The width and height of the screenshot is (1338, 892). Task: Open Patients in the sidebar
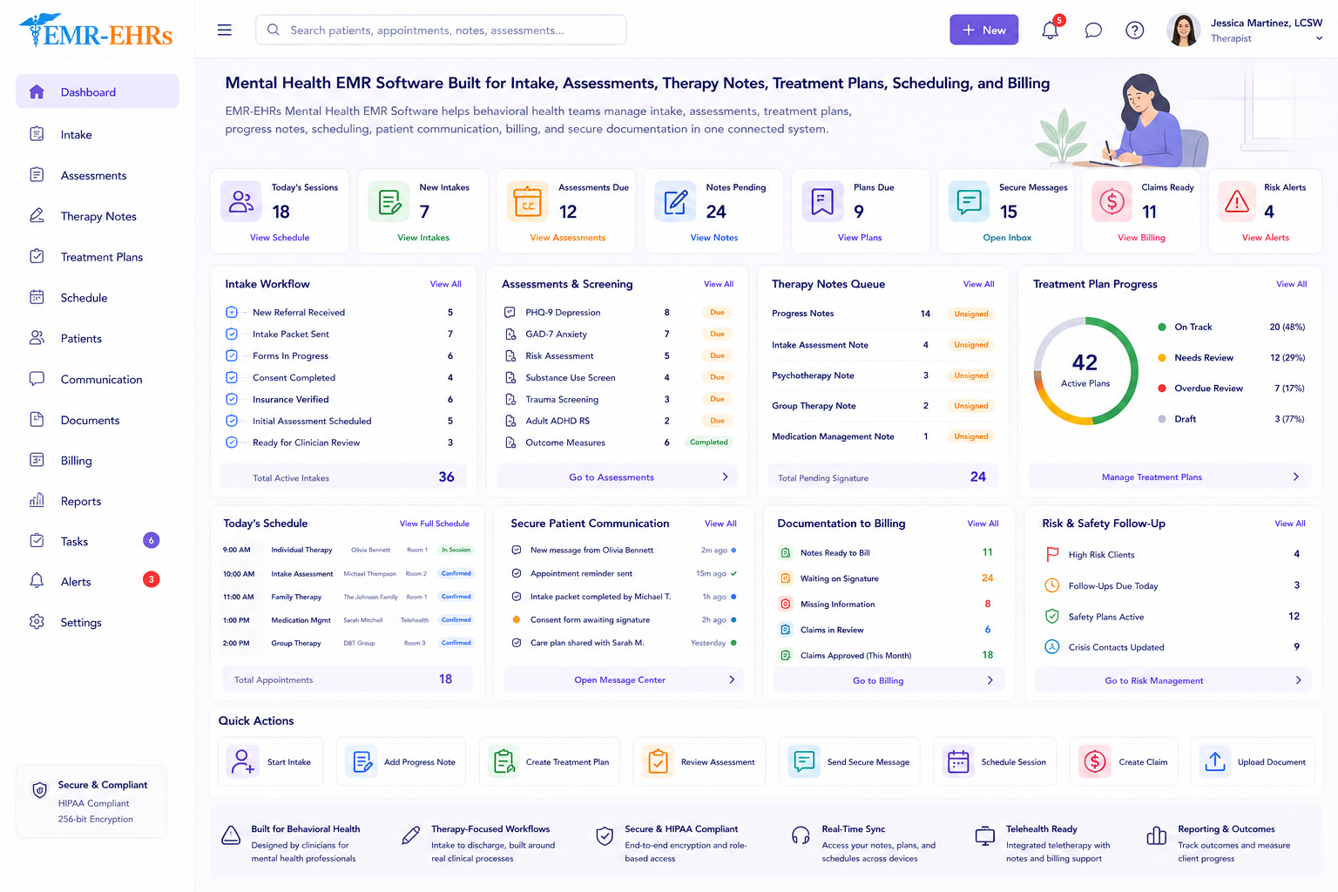coord(98,338)
